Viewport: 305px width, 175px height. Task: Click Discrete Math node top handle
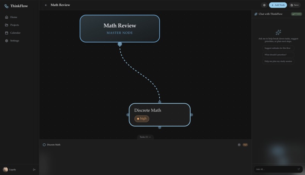(x=160, y=102)
